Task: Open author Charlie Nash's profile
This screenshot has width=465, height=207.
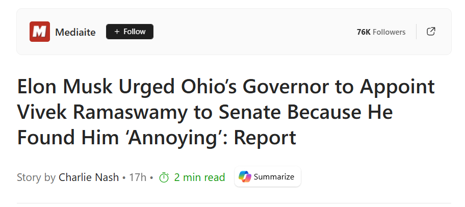Action: pos(89,177)
